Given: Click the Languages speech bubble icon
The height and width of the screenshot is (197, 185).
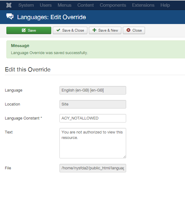Looking at the screenshot, I should 10,17.
